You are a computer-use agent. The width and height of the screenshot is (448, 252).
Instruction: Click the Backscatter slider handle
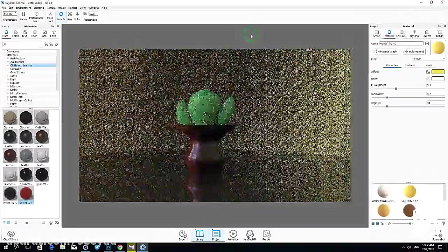pos(386,98)
